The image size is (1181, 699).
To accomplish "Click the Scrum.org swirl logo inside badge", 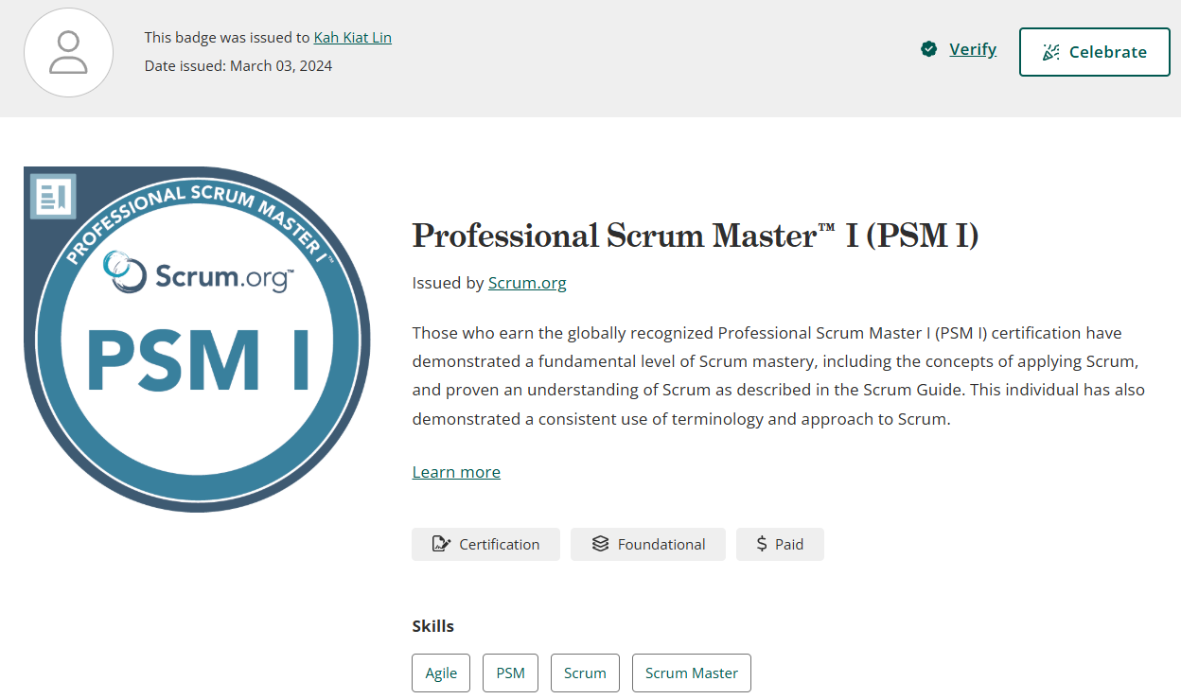I will [123, 271].
